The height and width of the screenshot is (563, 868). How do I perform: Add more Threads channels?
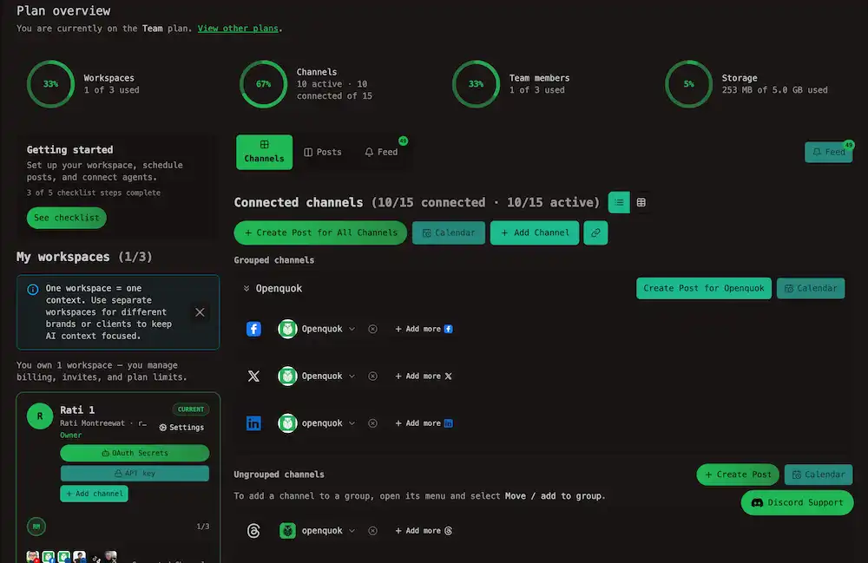tap(424, 531)
